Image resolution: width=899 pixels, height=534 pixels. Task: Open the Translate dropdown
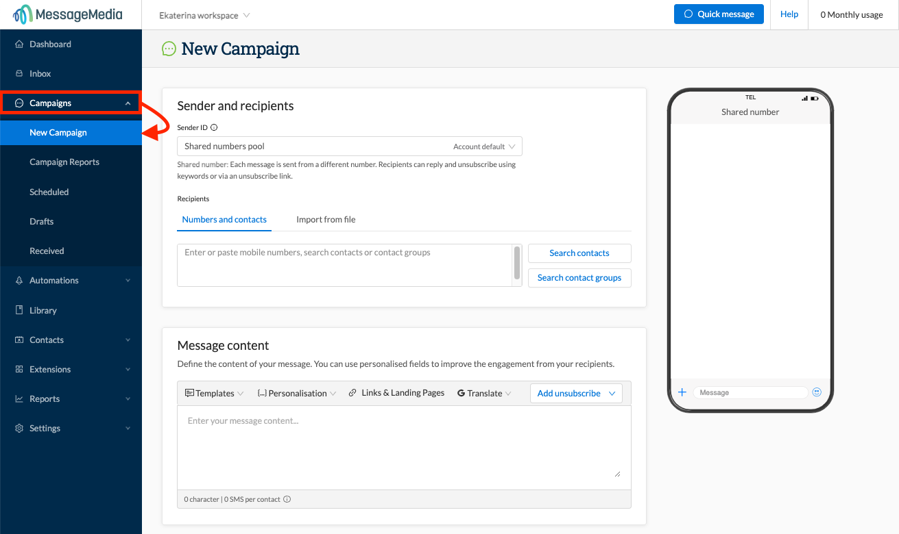point(485,393)
